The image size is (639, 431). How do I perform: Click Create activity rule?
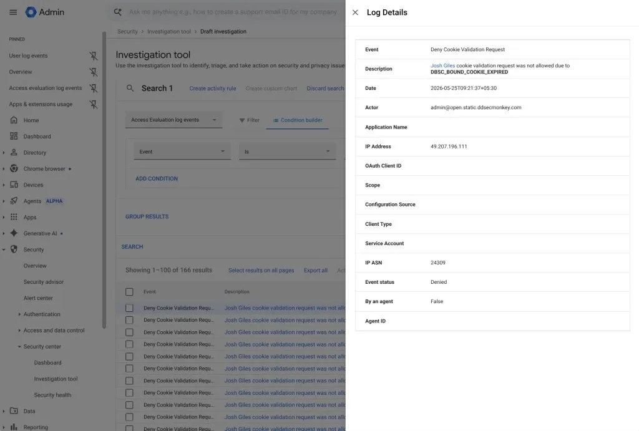pos(213,89)
